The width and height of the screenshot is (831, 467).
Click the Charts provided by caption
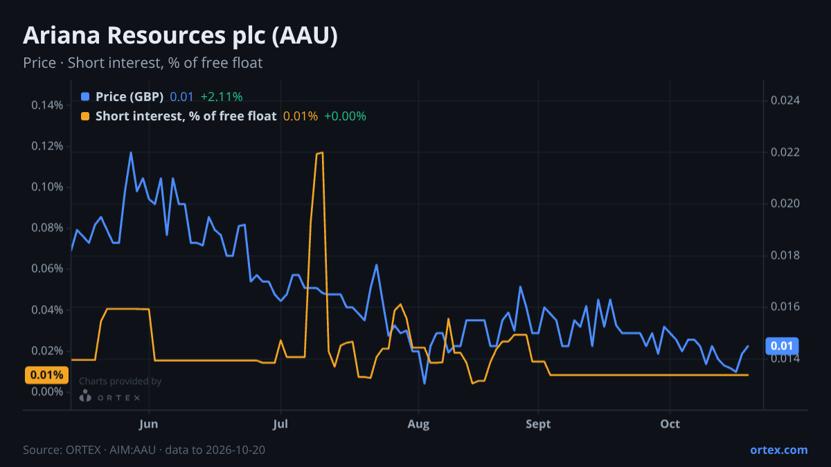click(x=120, y=381)
